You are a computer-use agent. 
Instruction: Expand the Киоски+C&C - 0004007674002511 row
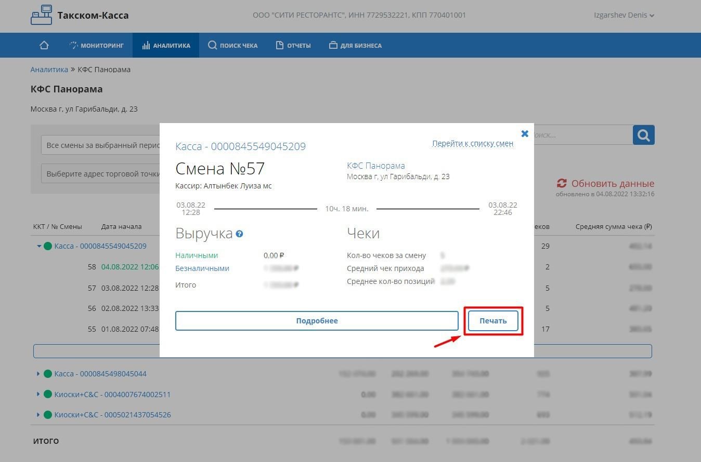38,395
